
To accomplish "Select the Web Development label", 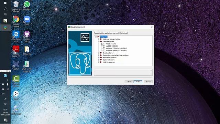I will click(109, 62).
